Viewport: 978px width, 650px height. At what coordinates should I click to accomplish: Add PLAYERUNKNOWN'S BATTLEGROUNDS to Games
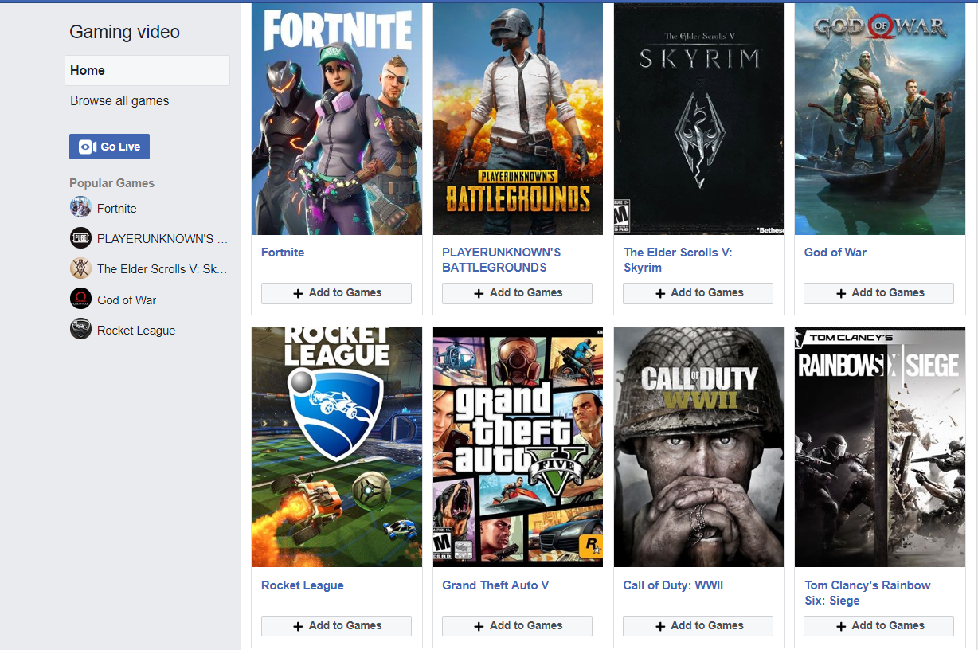(x=517, y=293)
